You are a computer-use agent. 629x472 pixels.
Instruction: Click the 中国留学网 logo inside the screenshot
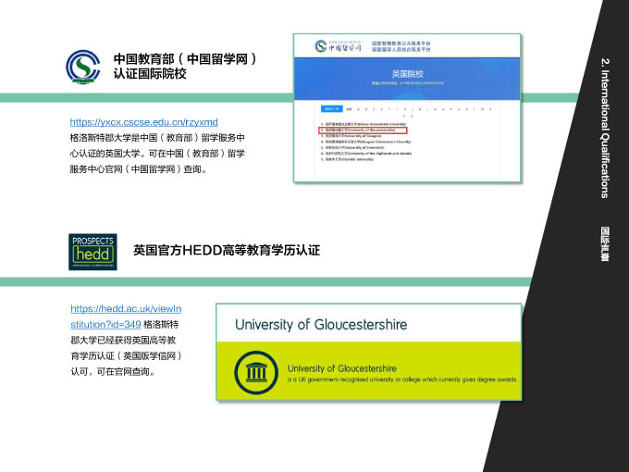[336, 46]
